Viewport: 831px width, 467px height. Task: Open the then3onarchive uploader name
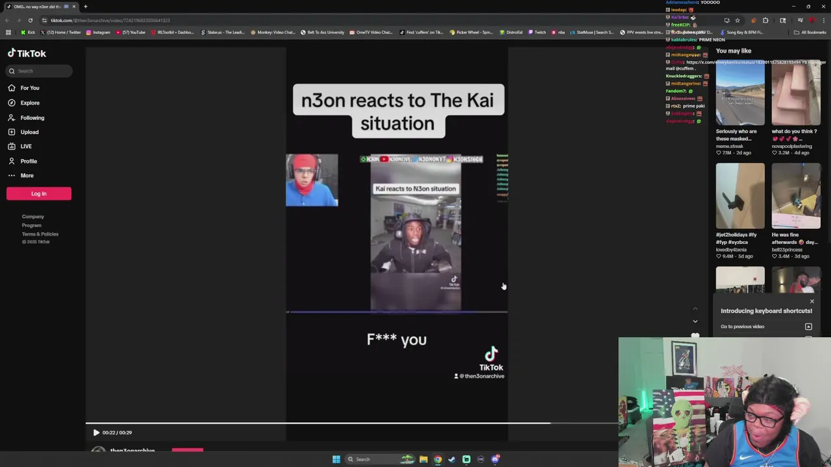(x=132, y=451)
